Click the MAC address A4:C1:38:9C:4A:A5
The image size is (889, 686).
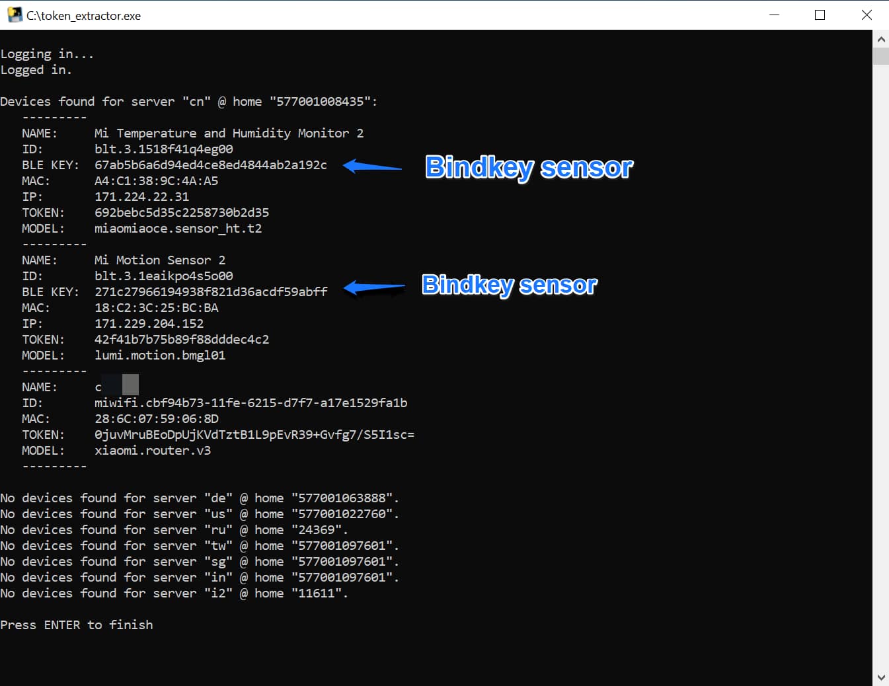[156, 181]
